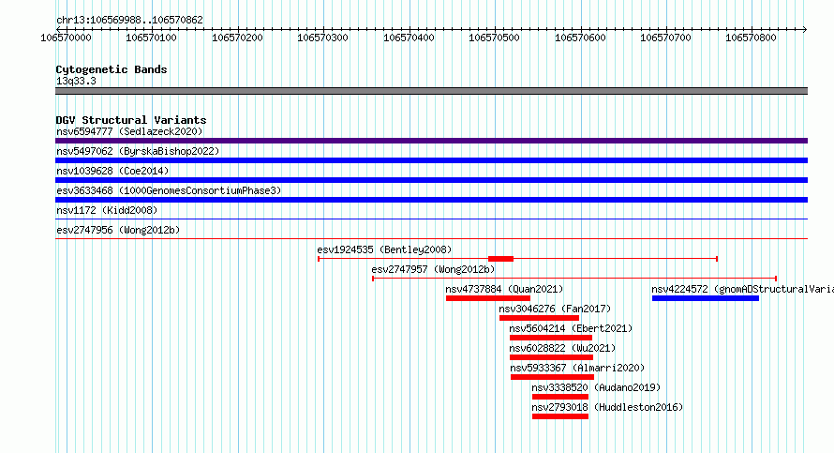Image resolution: width=834 pixels, height=453 pixels.
Task: Select the red bar under nsv3046276
Action: coord(539,318)
